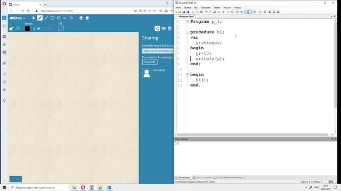Switch to the Список ошибок tab
This screenshot has height=191, width=341.
[x=202, y=178]
